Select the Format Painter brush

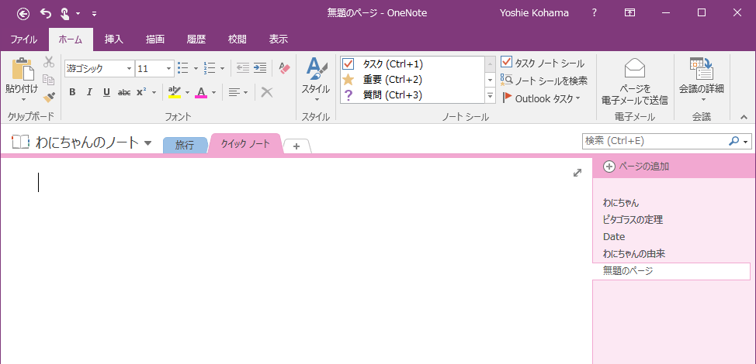point(49,97)
